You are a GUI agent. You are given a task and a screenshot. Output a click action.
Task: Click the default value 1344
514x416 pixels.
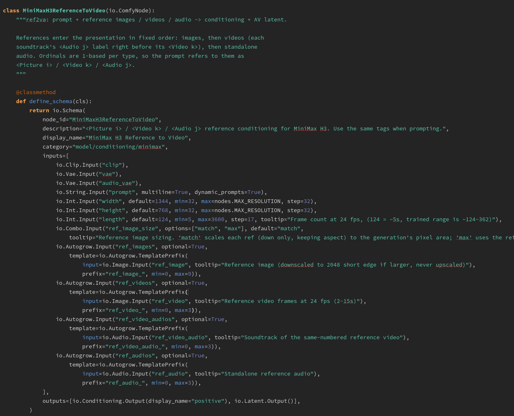[x=162, y=201]
